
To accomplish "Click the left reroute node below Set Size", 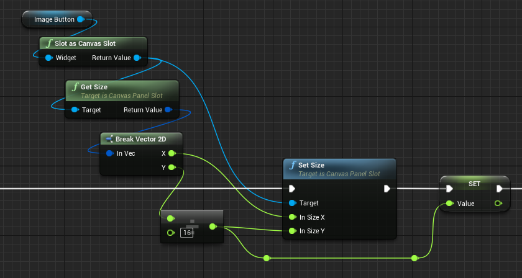I will (x=266, y=258).
